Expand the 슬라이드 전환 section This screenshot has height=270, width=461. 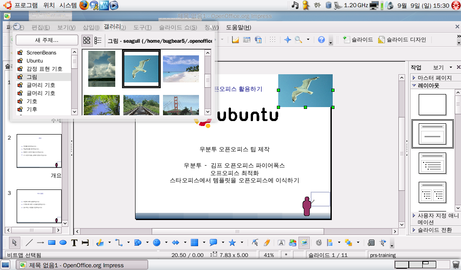pos(414,230)
